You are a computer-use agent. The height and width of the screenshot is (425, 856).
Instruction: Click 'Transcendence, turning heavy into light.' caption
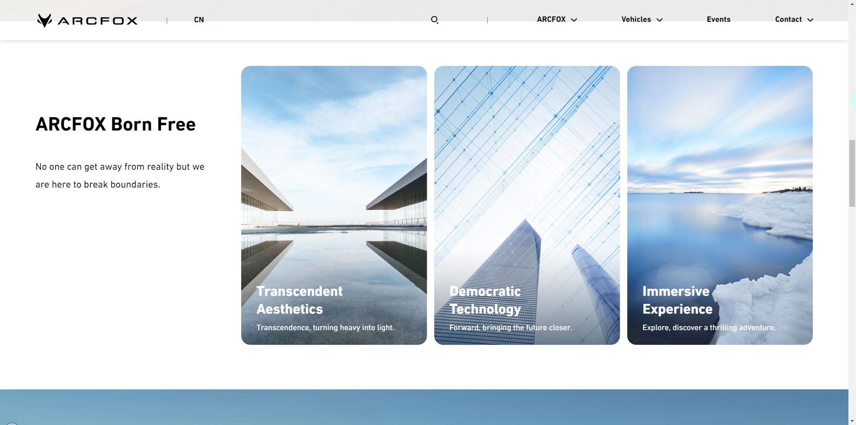(x=325, y=328)
